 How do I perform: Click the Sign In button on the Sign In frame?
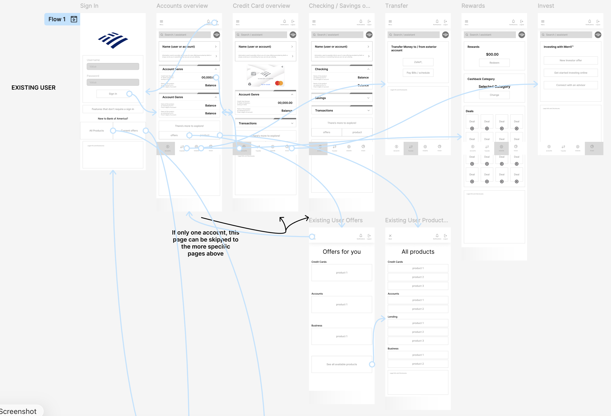coord(113,94)
